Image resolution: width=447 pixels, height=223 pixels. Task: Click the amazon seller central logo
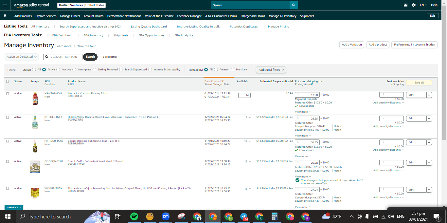(x=32, y=5)
